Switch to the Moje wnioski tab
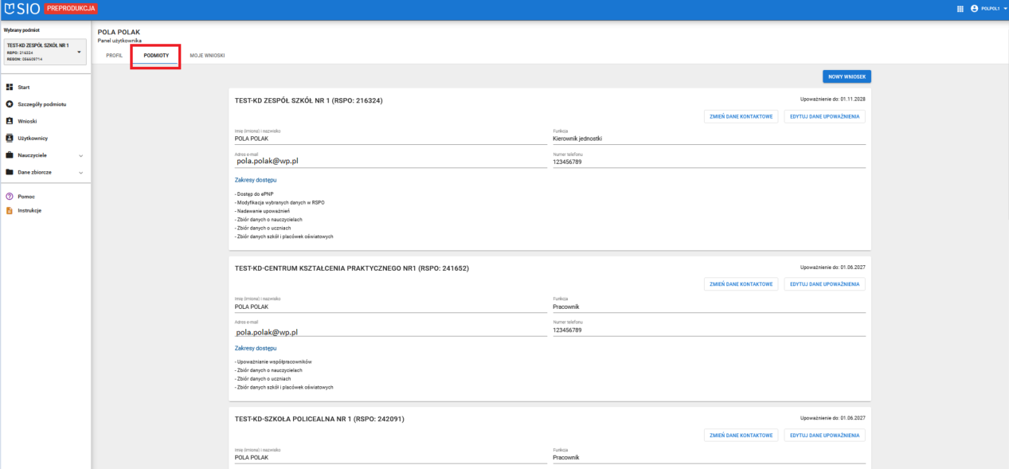Image resolution: width=1009 pixels, height=469 pixels. coord(207,56)
